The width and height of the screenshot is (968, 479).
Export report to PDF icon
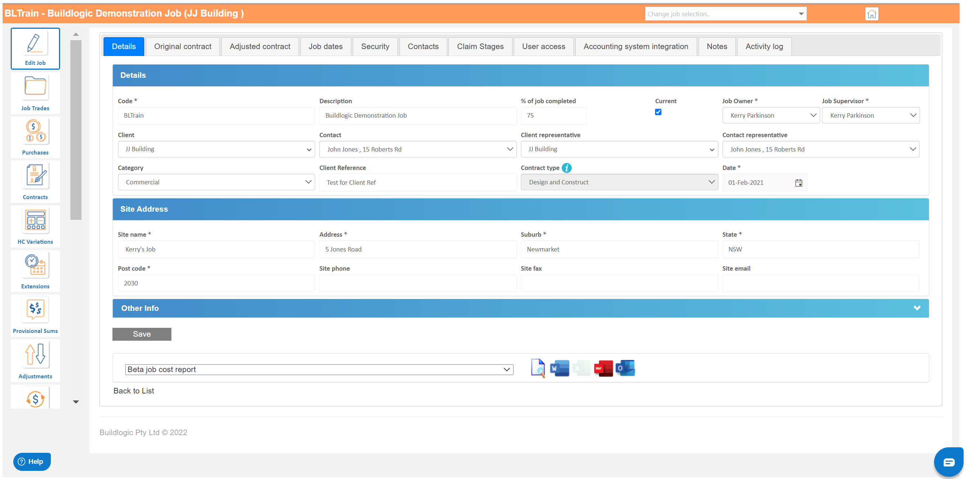[603, 368]
